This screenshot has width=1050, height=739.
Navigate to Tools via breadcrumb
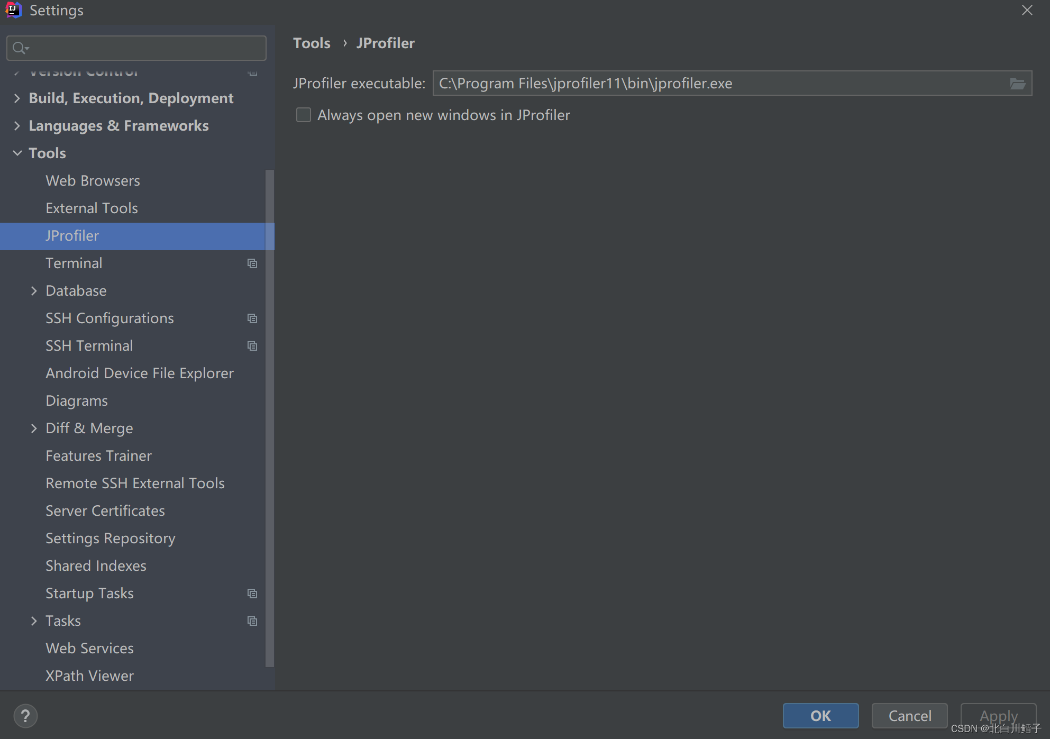coord(312,43)
